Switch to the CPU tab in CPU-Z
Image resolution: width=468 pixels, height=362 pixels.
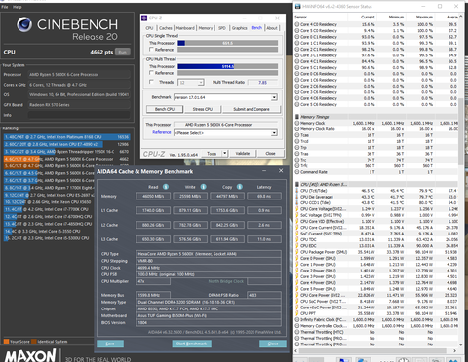coord(149,28)
